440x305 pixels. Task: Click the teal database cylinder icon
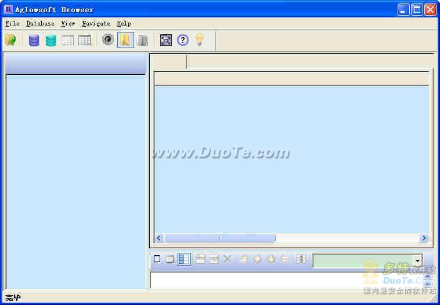[51, 40]
